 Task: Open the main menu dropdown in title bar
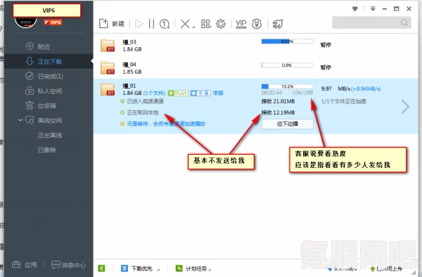pos(373,8)
